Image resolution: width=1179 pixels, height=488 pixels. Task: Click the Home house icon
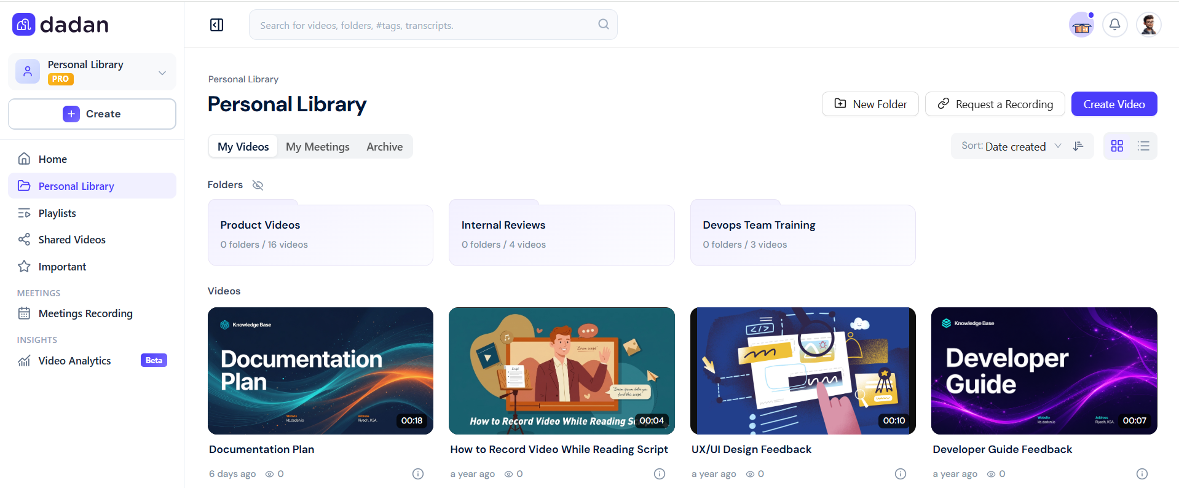24,159
